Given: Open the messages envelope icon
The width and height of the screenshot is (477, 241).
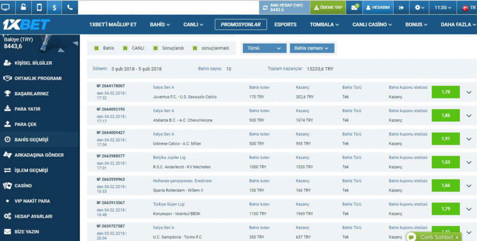Looking at the screenshot, I should pos(354,7).
